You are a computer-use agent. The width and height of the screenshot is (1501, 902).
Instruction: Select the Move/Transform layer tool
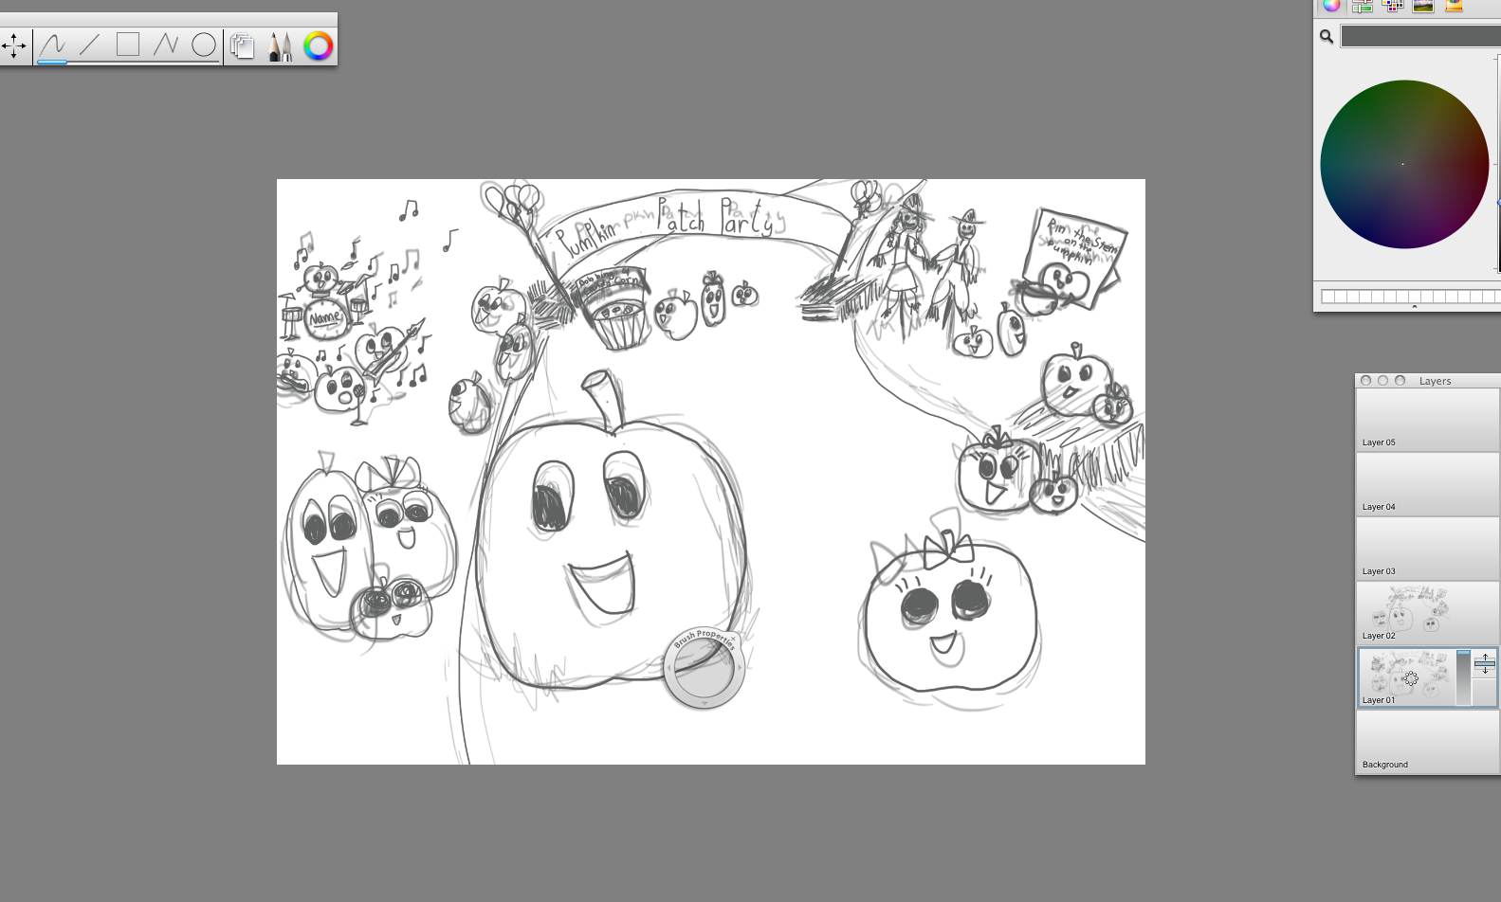(14, 45)
